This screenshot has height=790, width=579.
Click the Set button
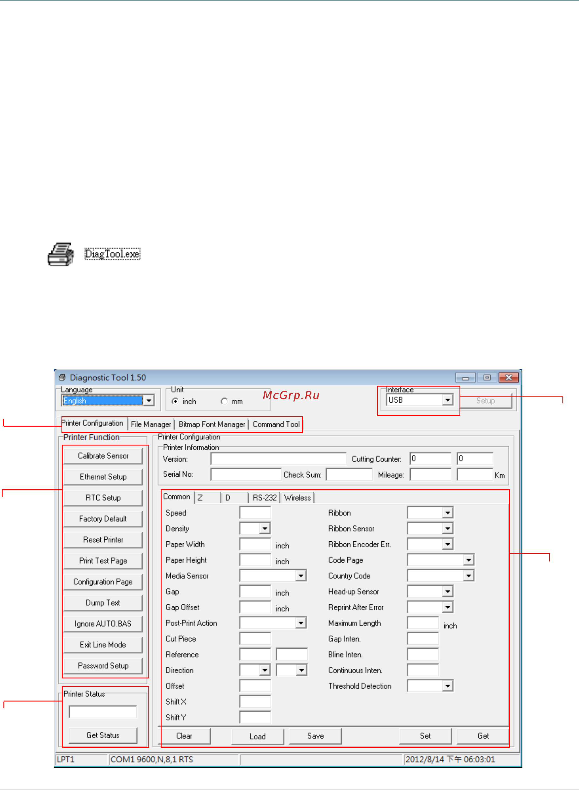coord(425,736)
